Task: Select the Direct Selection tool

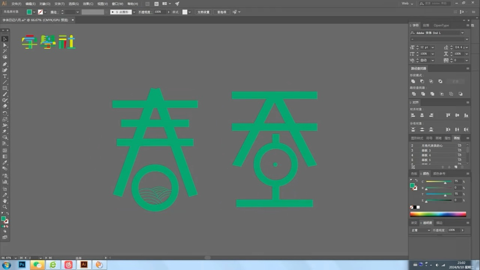Action: click(5, 45)
